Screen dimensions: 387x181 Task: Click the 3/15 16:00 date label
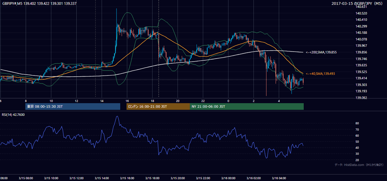[127, 178]
